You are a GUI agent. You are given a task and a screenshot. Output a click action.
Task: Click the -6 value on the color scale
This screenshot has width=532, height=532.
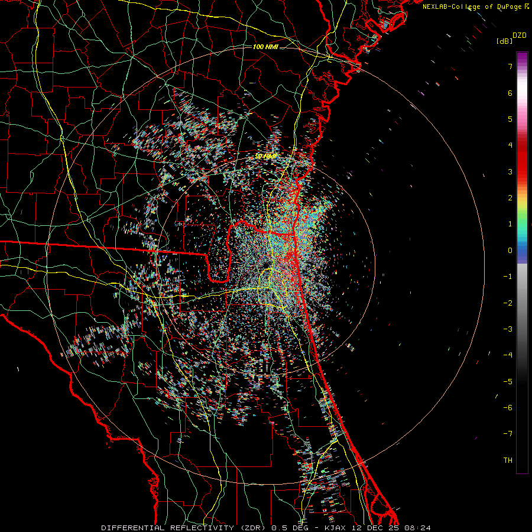click(508, 408)
